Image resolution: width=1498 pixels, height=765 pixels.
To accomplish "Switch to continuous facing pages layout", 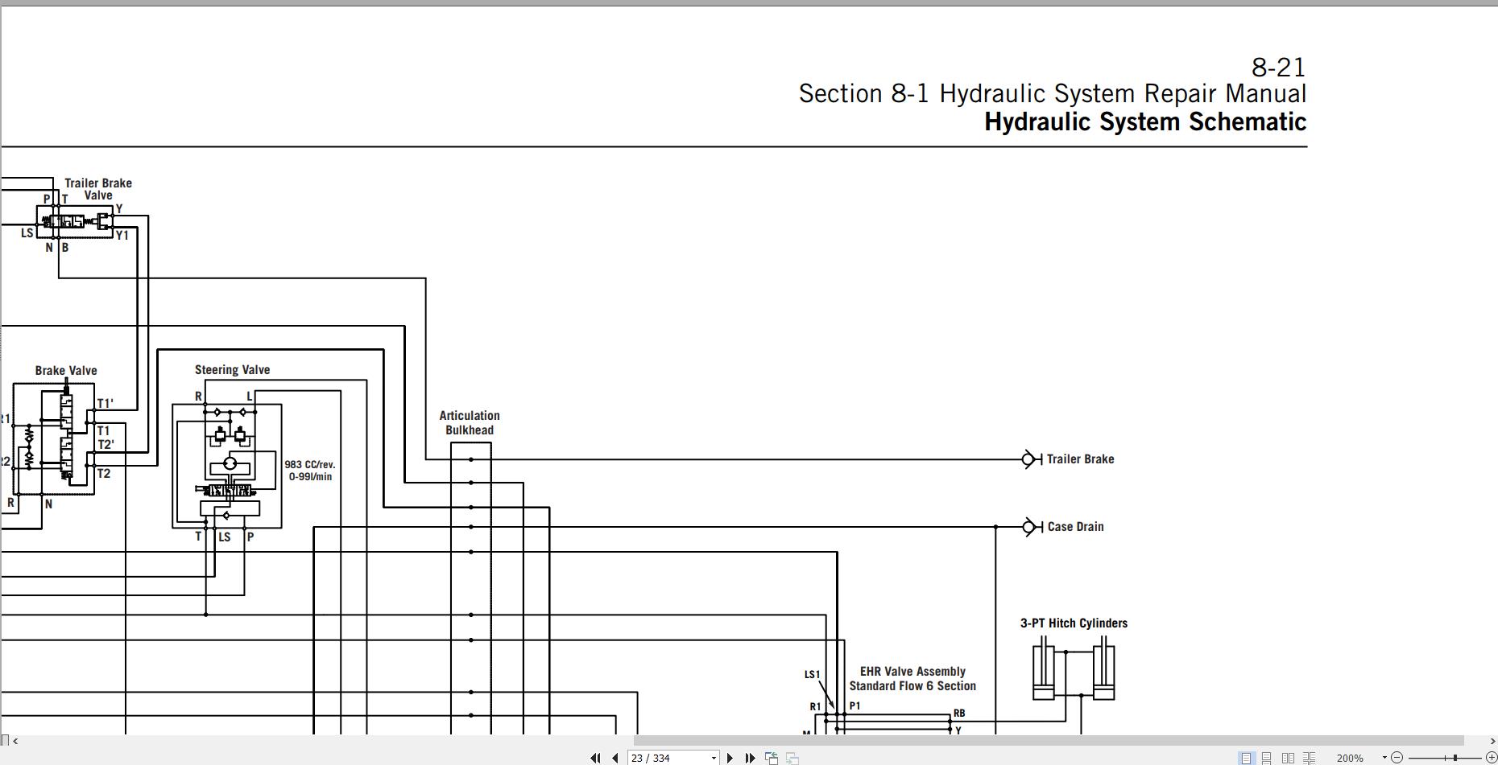I will click(1309, 758).
